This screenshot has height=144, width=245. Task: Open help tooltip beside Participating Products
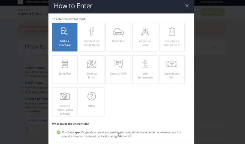[131, 136]
